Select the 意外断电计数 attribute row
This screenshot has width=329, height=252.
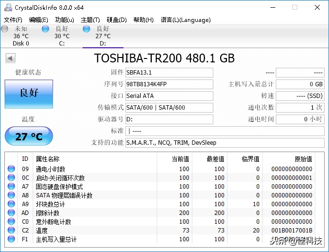(x=160, y=222)
